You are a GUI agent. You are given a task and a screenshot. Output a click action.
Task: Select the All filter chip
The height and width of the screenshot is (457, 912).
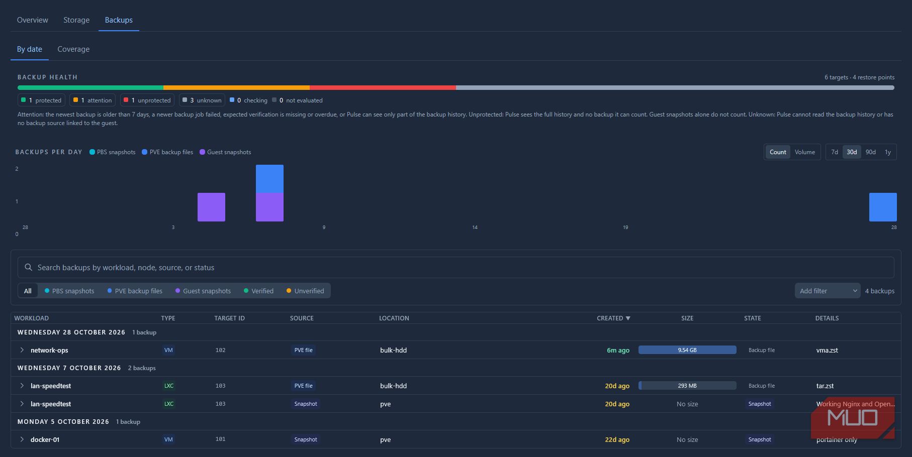[28, 291]
